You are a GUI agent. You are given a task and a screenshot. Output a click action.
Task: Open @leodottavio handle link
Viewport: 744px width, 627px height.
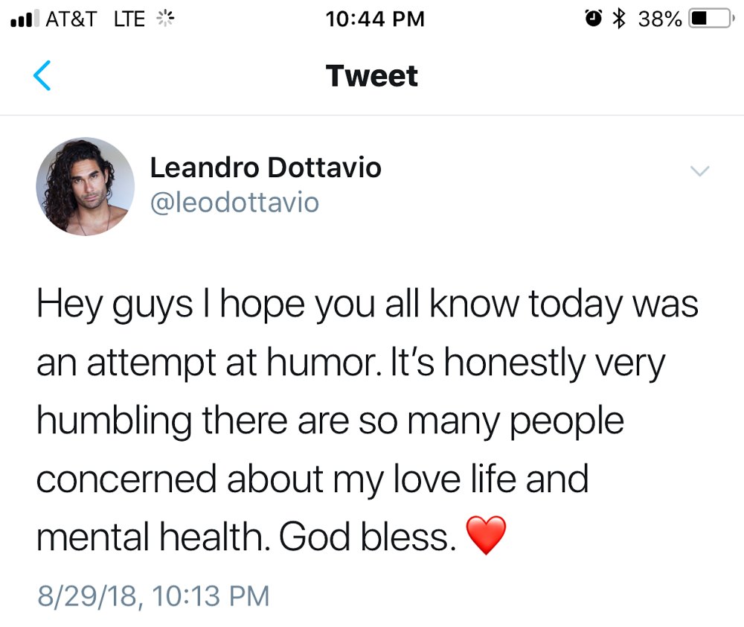234,202
